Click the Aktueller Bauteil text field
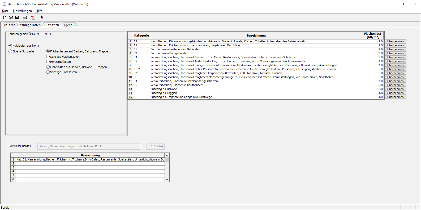The image size is (421, 210). 89,146
